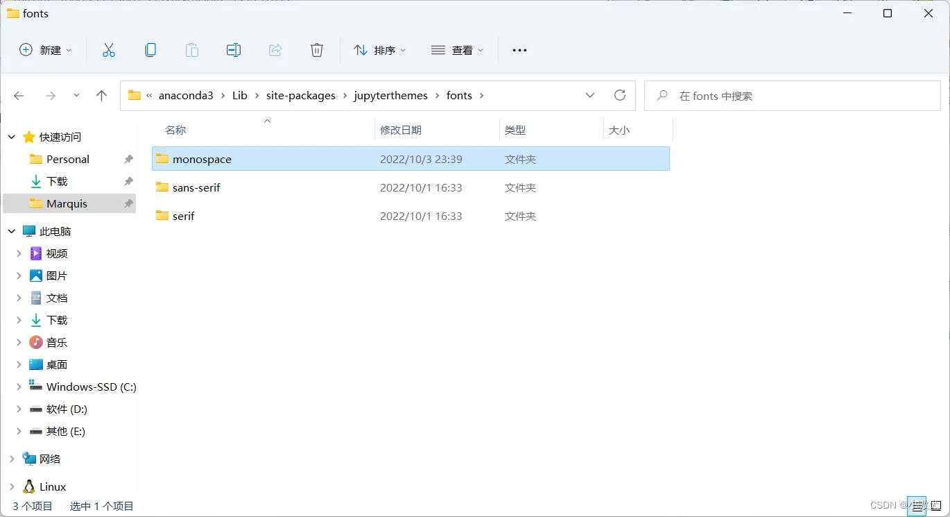Go forward with the right arrow
Image resolution: width=950 pixels, height=517 pixels.
(x=51, y=96)
